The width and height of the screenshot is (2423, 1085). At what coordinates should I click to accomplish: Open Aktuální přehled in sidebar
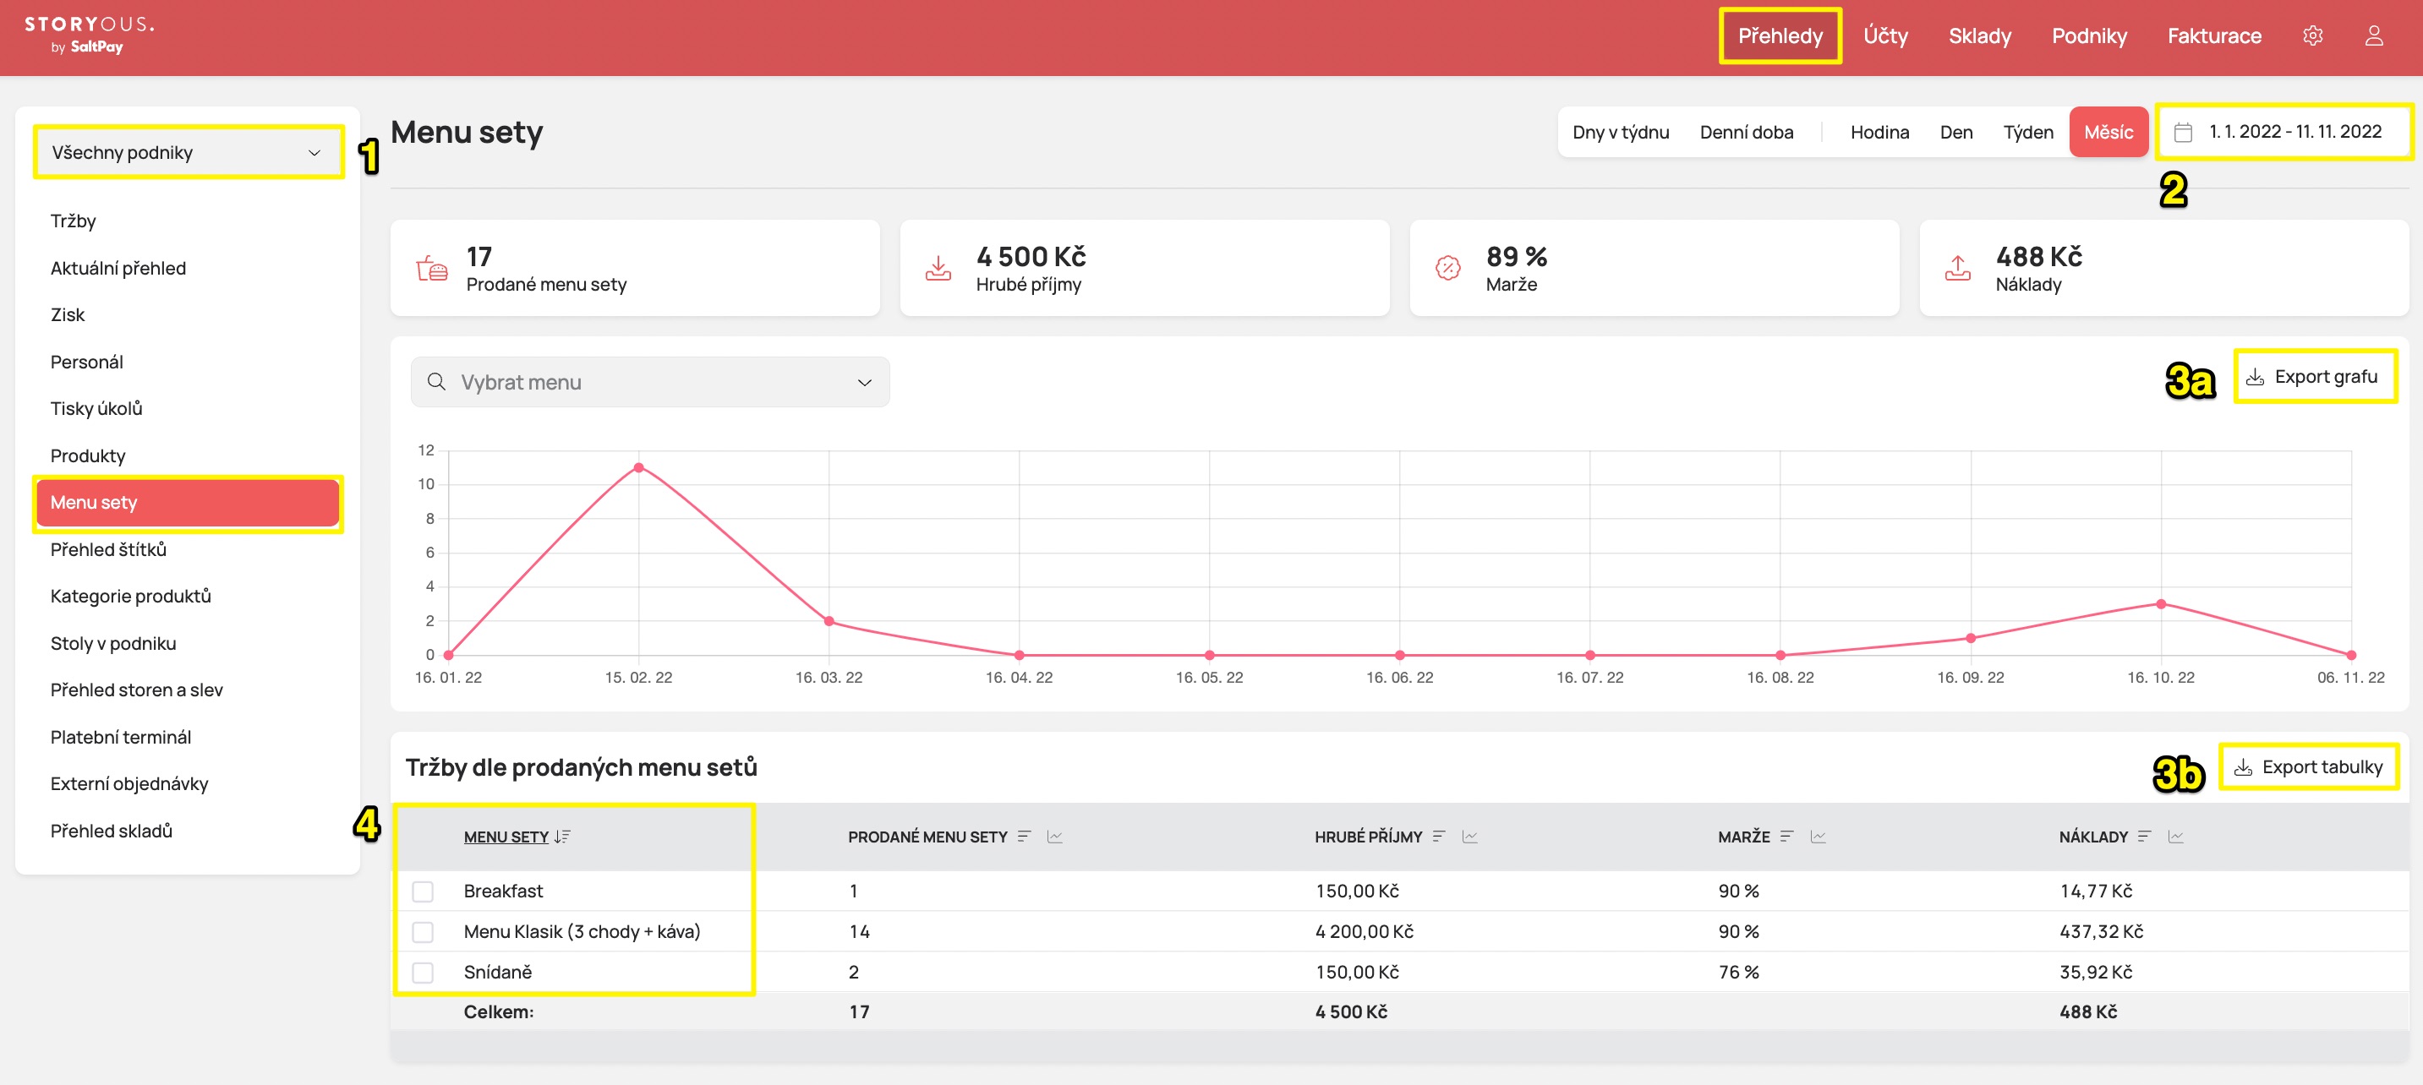tap(118, 268)
